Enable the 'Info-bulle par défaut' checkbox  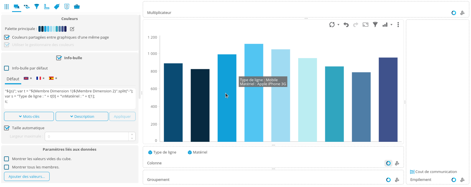[x=7, y=68]
